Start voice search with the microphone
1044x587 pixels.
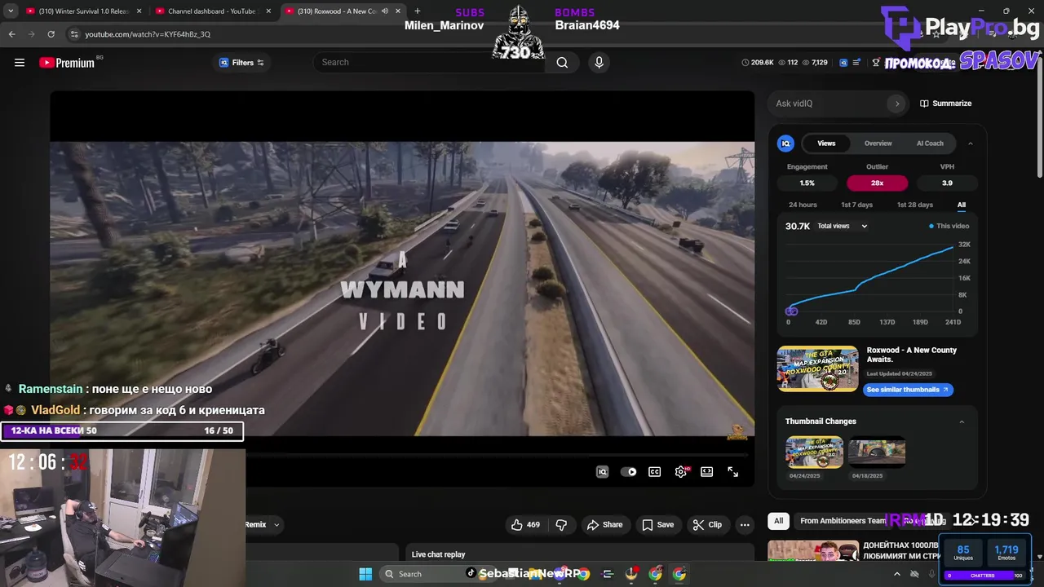[x=599, y=63]
